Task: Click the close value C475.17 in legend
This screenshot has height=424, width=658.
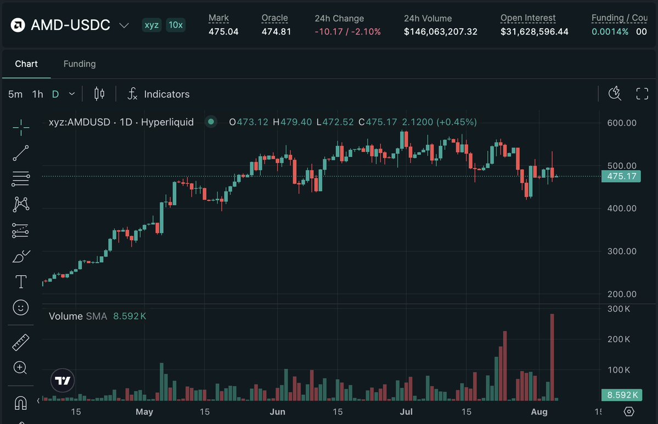Action: point(378,122)
